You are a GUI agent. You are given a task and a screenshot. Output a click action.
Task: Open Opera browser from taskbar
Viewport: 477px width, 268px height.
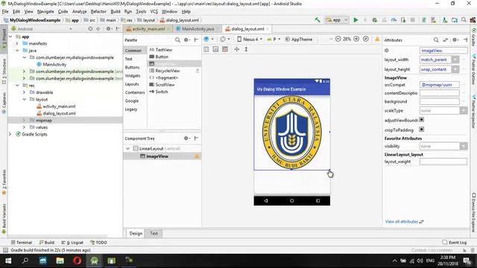click(x=77, y=261)
